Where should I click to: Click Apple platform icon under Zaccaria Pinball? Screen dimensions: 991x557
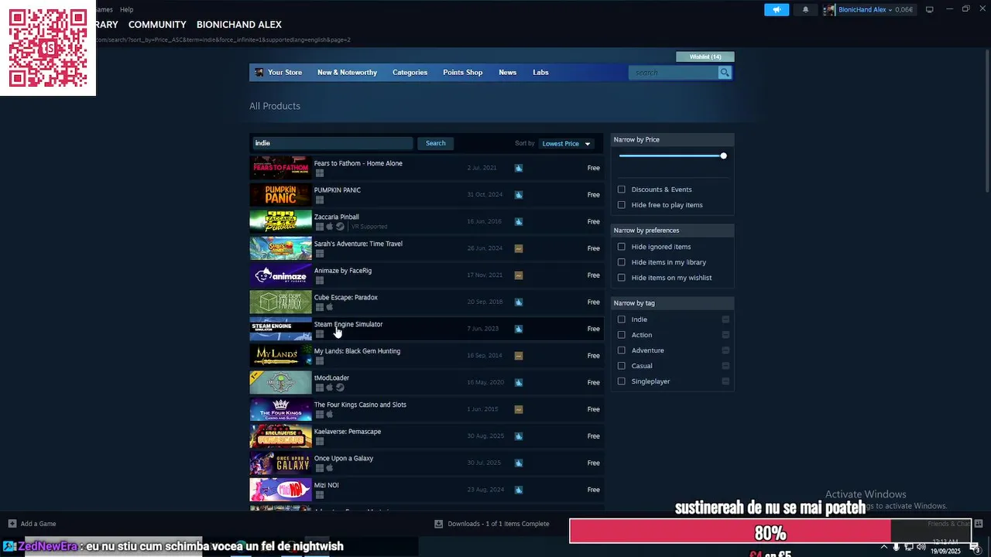click(x=329, y=227)
